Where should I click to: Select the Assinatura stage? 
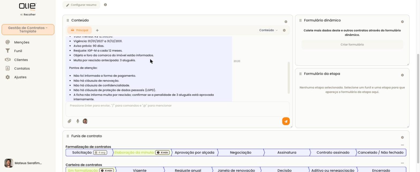pos(287,153)
